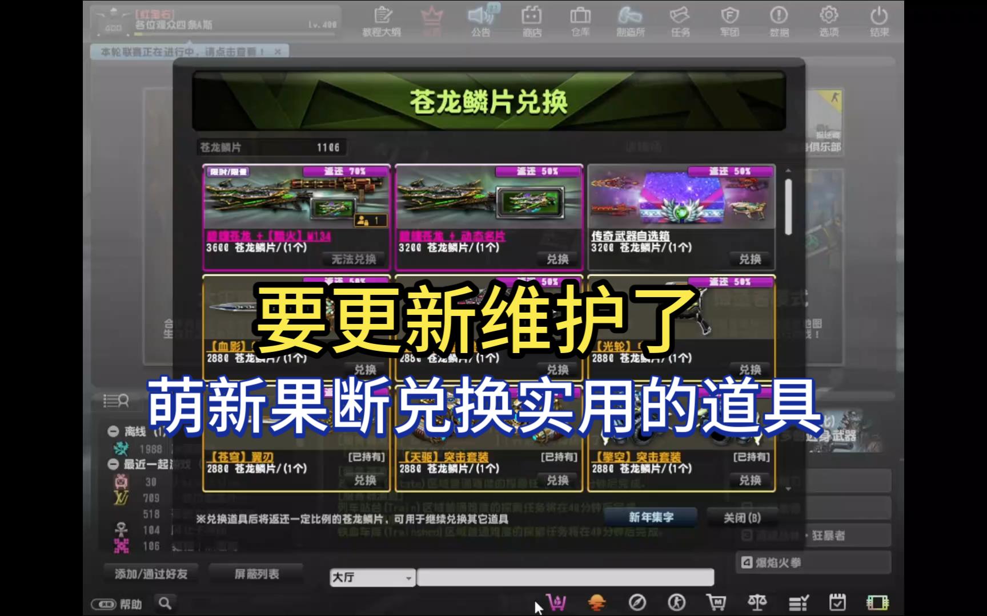This screenshot has width=987, height=616.
Task: Click the chat message input field
Action: click(565, 578)
